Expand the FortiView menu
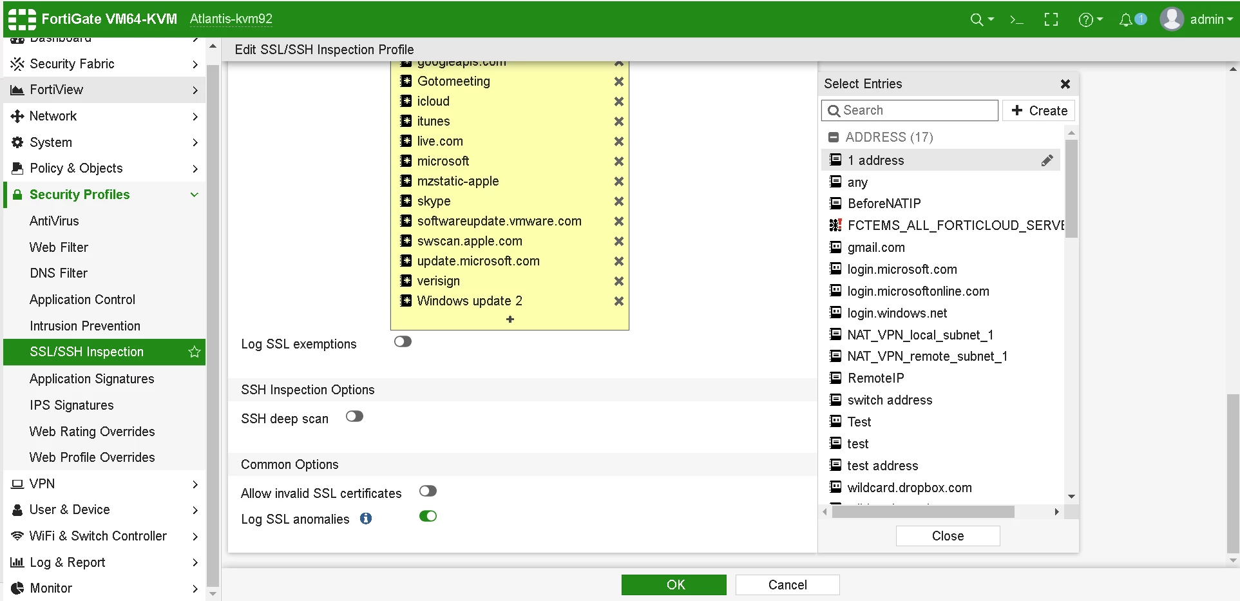Screen dimensions: 1240x601 [104, 90]
